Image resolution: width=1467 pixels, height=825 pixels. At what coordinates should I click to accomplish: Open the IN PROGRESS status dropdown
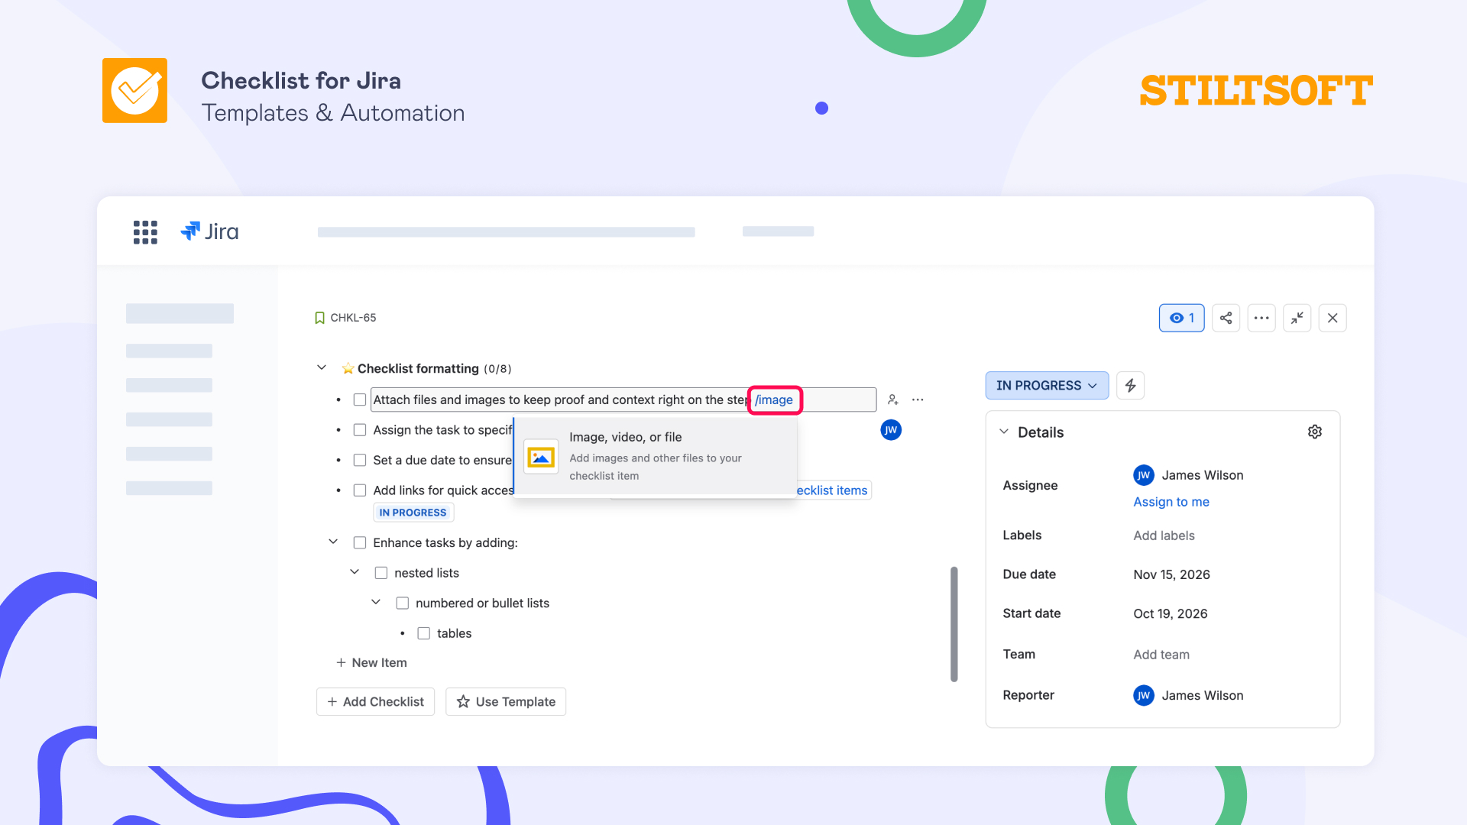[x=1047, y=386]
